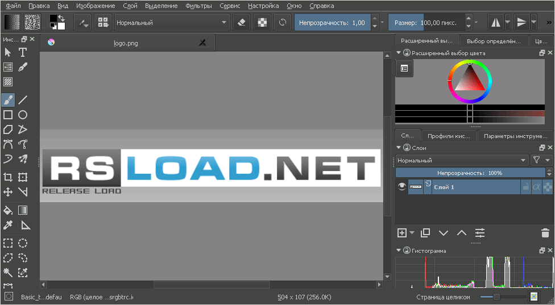Select the Rectangle tool
This screenshot has width=555, height=305.
[8, 115]
